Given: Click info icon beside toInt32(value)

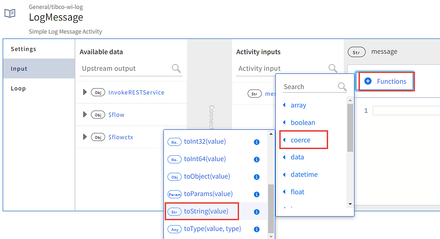Looking at the screenshot, I should 257,142.
